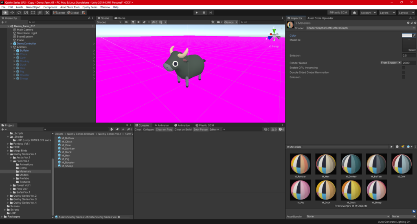Click the Color swatch in Inspector
Screen dimensions: 417x224
click(407, 35)
